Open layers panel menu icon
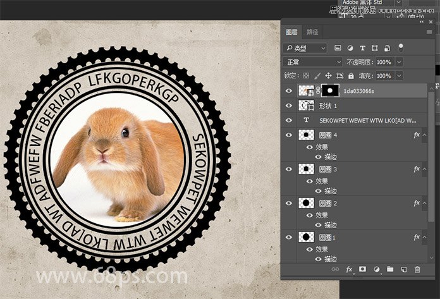 coord(429,32)
